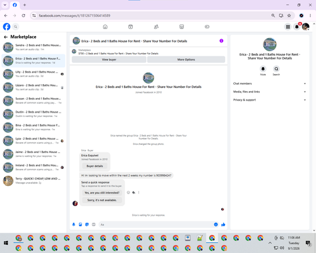
Task: Search in conversation using the Search icon
Action: (276, 69)
